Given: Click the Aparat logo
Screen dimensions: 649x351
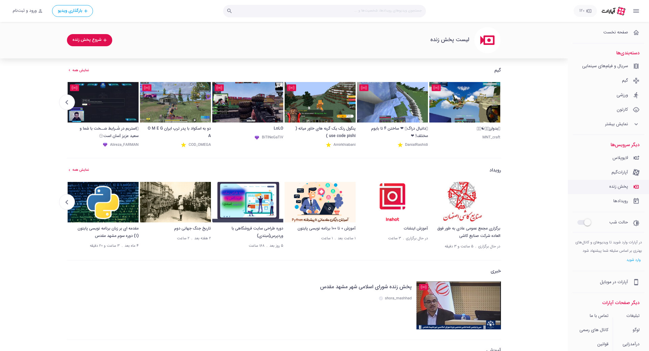Looking at the screenshot, I should 614,11.
